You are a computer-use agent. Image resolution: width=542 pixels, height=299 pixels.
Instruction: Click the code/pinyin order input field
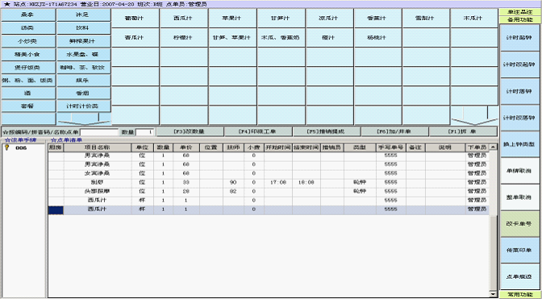pos(99,132)
